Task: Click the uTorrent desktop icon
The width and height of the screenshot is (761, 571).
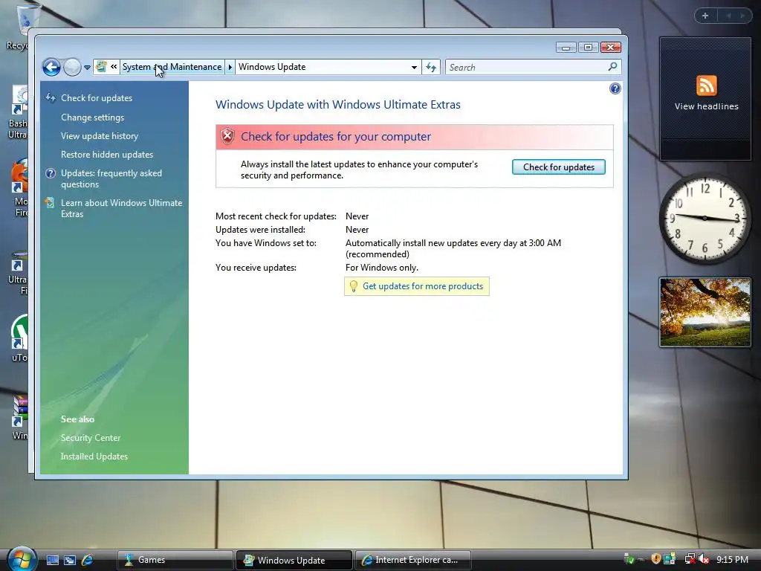Action: (x=19, y=338)
